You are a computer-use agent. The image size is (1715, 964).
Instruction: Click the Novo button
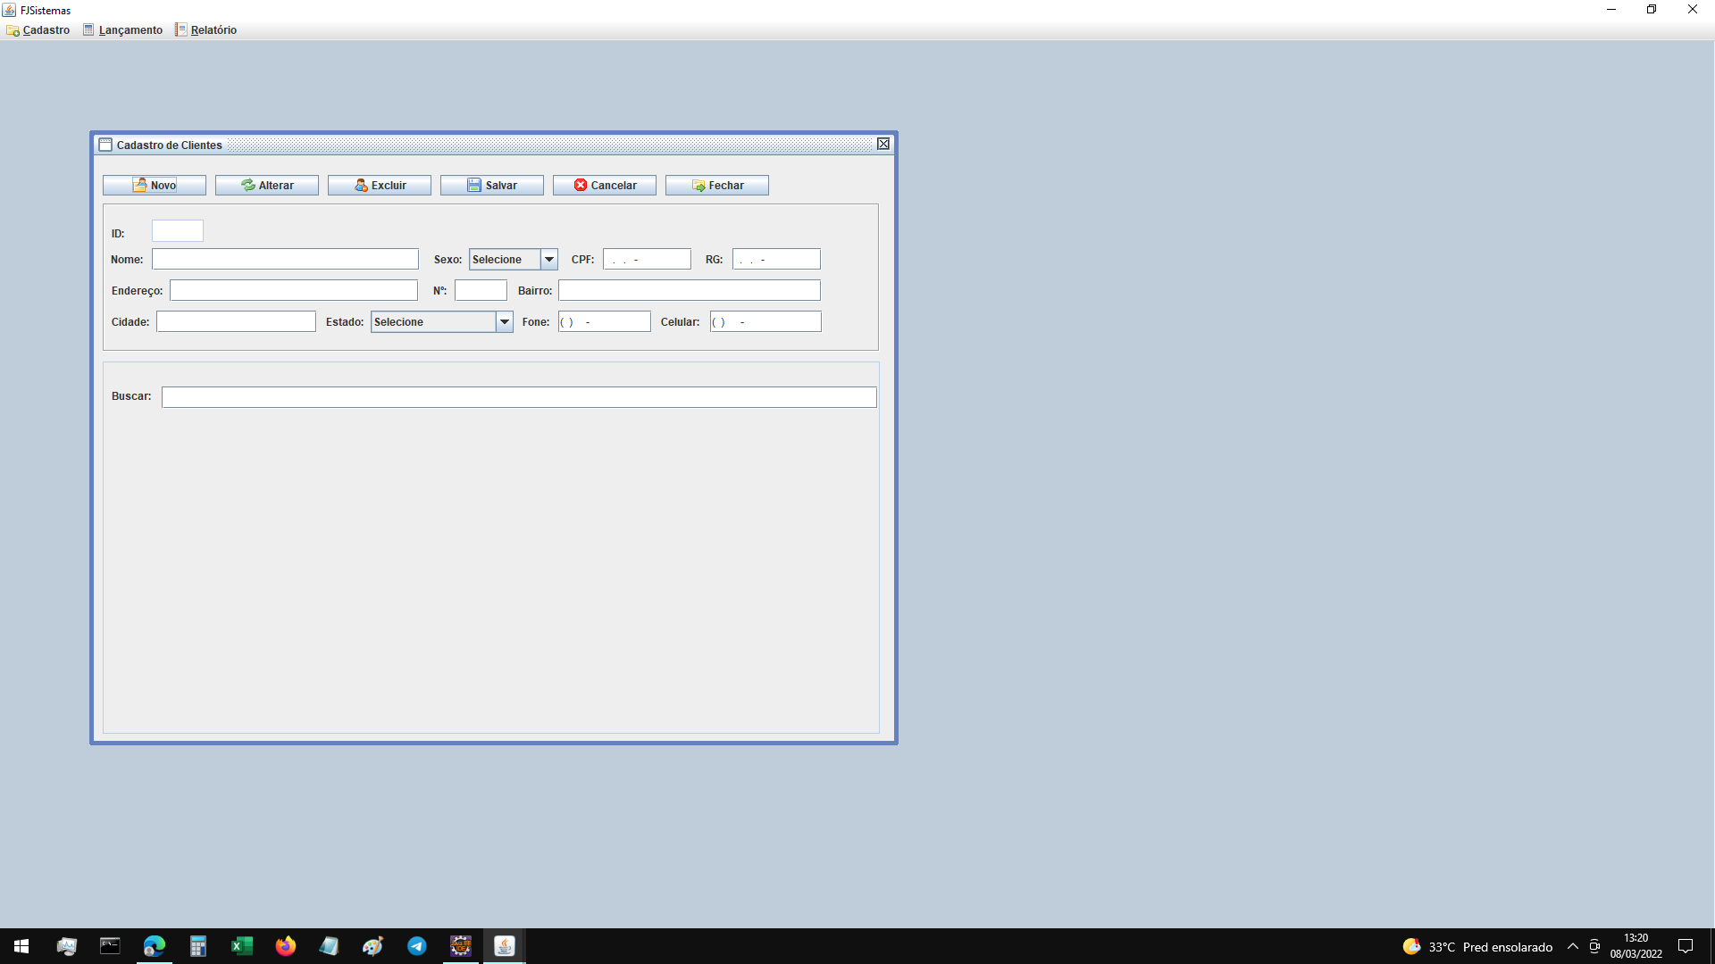tap(155, 185)
